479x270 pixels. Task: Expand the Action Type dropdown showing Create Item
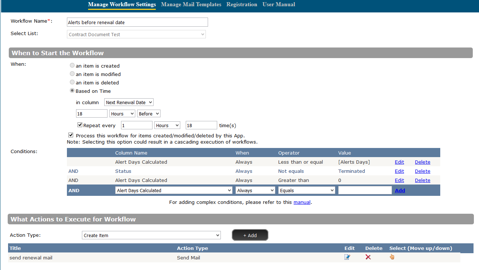pos(151,235)
